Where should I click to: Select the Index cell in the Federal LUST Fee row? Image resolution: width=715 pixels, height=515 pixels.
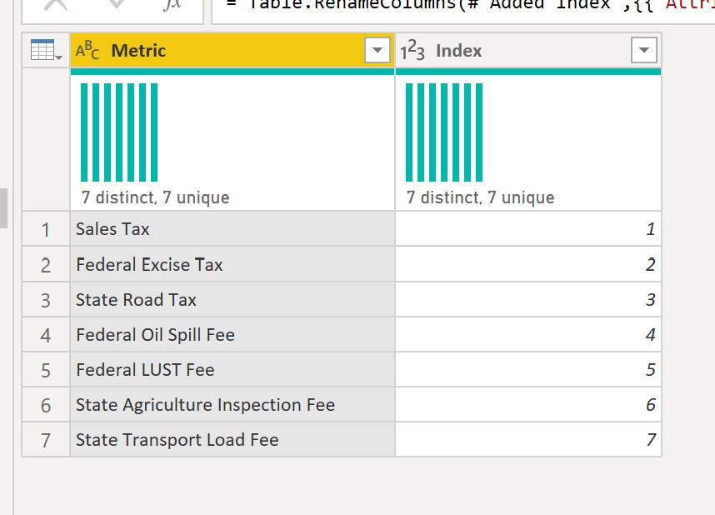click(x=528, y=369)
